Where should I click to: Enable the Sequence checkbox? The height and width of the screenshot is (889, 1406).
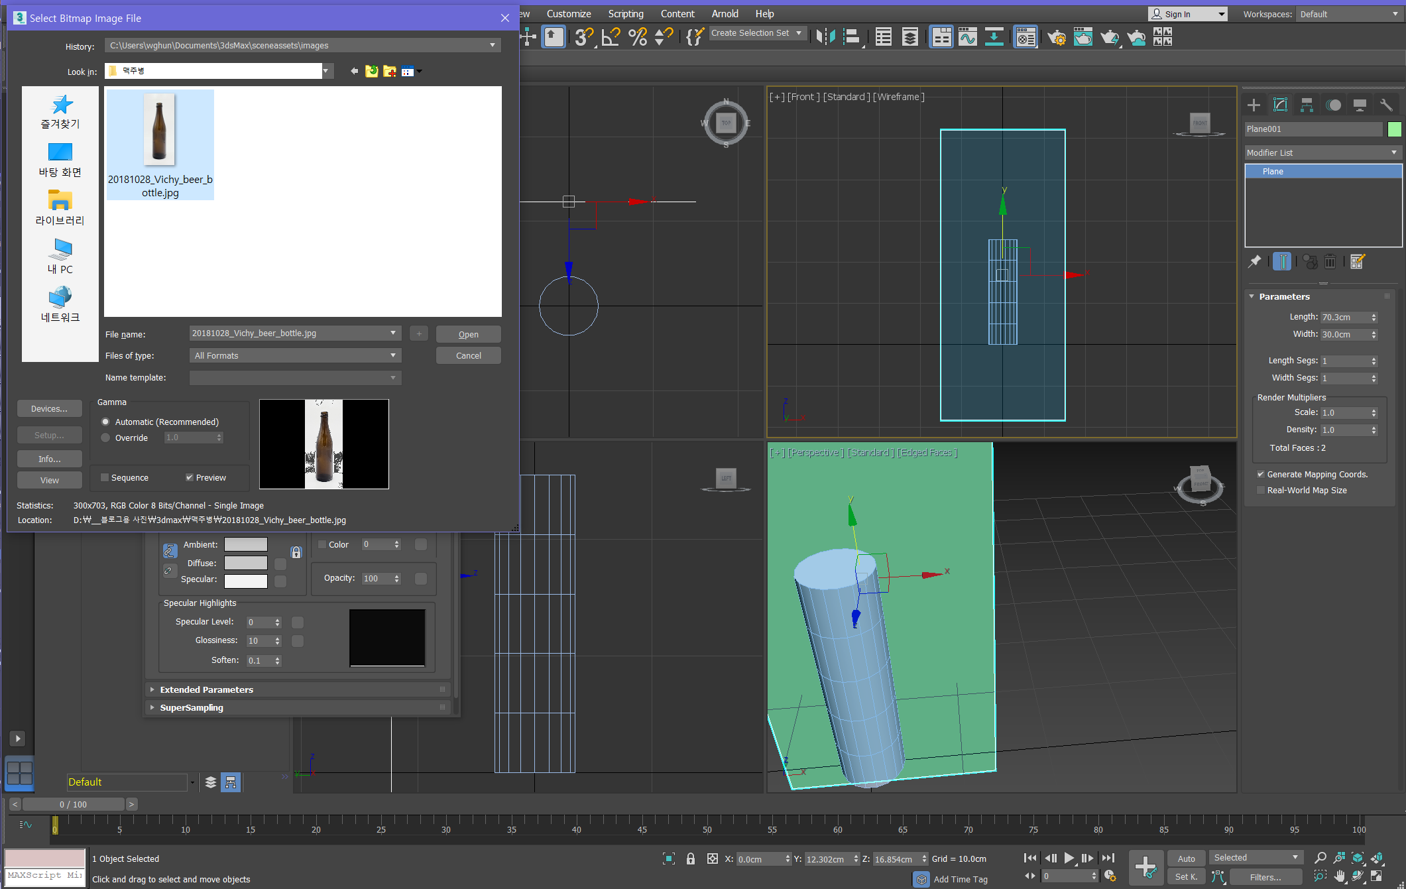tap(105, 477)
